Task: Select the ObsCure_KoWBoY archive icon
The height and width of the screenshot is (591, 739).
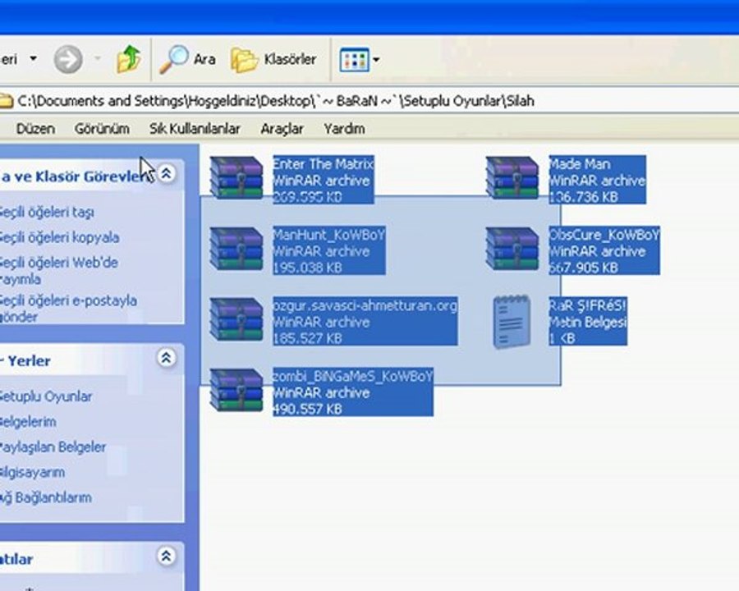Action: pos(512,249)
